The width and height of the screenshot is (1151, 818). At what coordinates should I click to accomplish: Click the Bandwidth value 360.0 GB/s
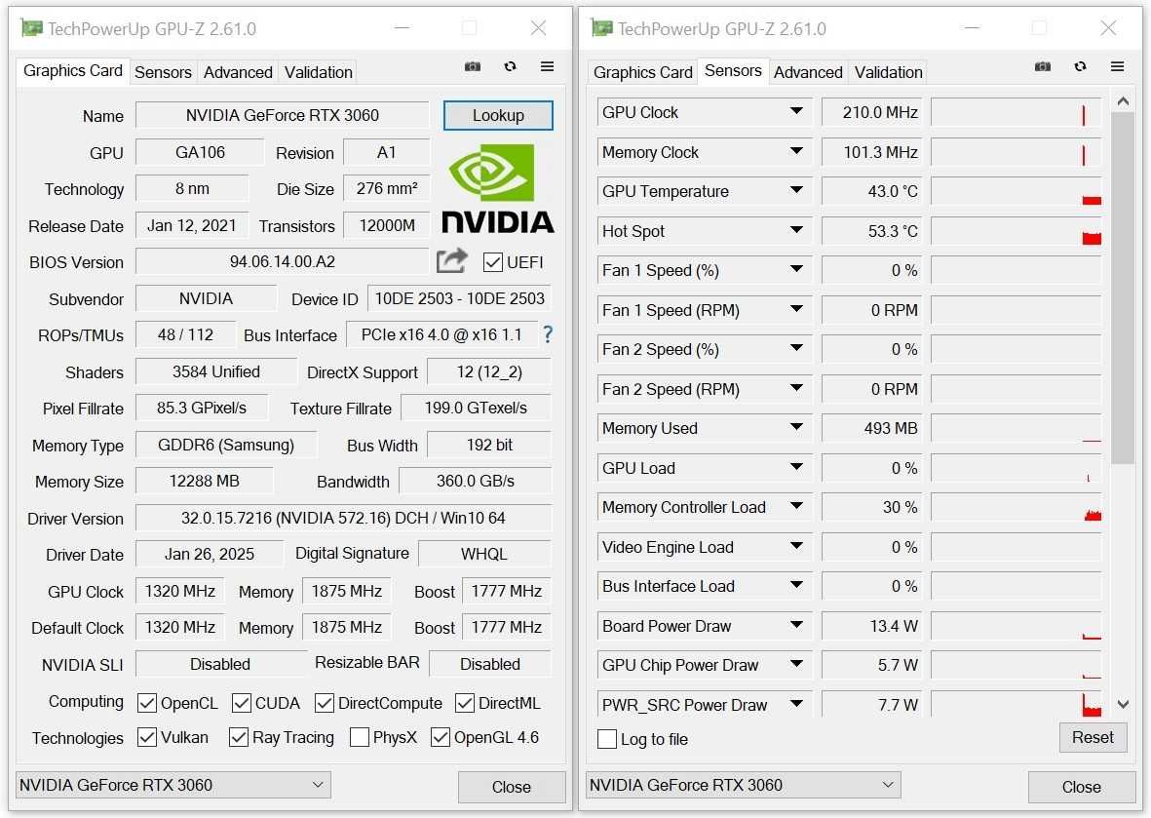tap(475, 482)
